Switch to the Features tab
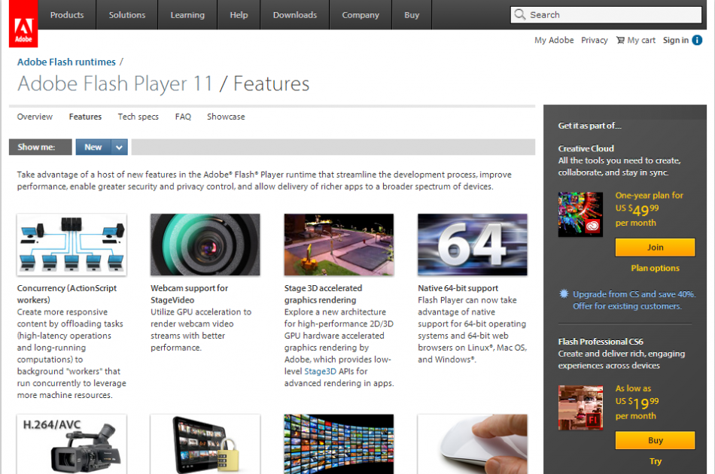 click(x=85, y=117)
